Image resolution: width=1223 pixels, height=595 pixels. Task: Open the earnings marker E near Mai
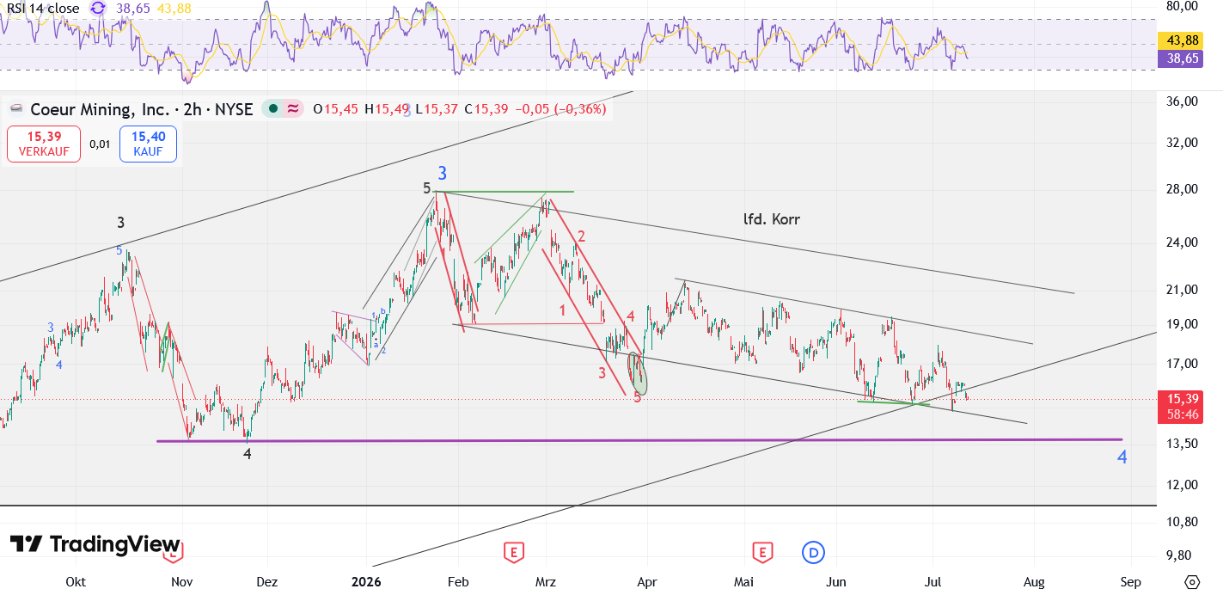(x=761, y=552)
